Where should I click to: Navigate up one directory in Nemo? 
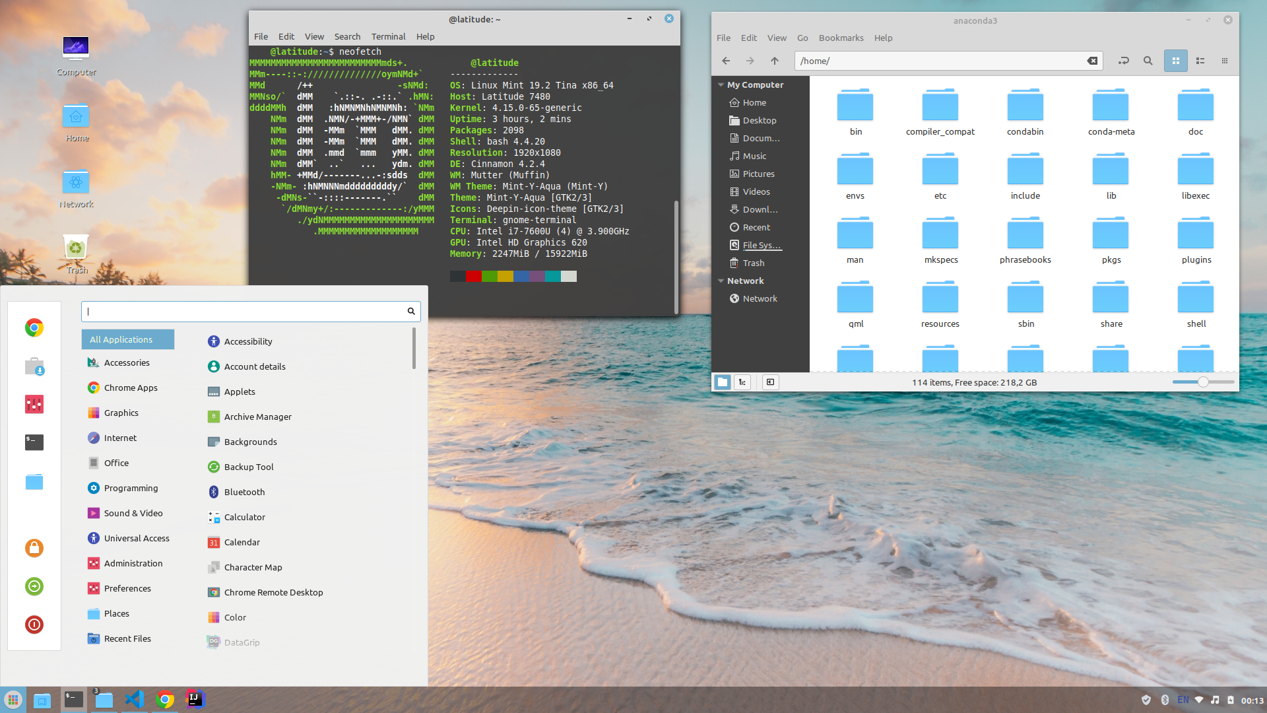pos(774,60)
